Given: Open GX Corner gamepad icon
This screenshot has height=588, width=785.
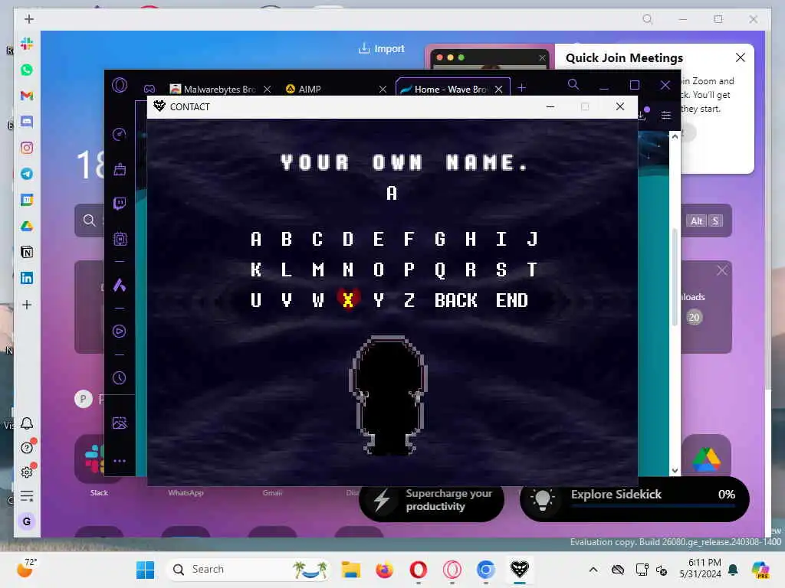Looking at the screenshot, I should tap(149, 89).
